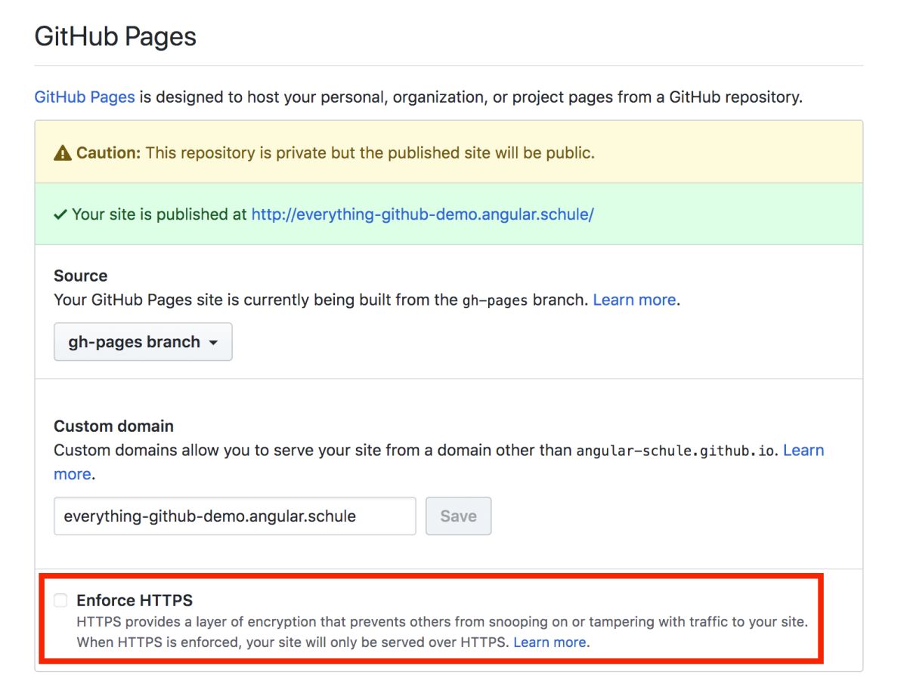Click the Caution: bold text
907x696 pixels.
tap(109, 153)
